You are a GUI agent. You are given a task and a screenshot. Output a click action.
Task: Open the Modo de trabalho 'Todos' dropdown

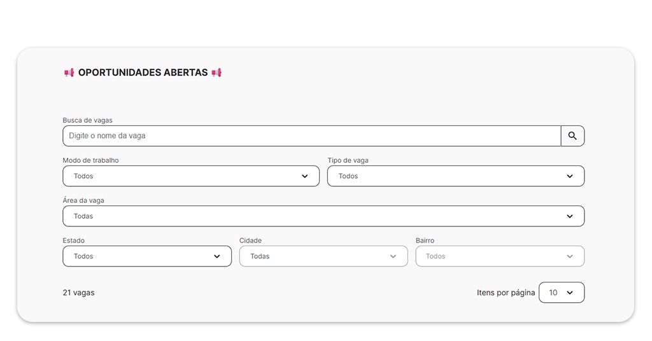(x=185, y=176)
